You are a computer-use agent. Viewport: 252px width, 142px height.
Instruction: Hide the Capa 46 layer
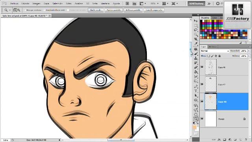click(x=202, y=67)
